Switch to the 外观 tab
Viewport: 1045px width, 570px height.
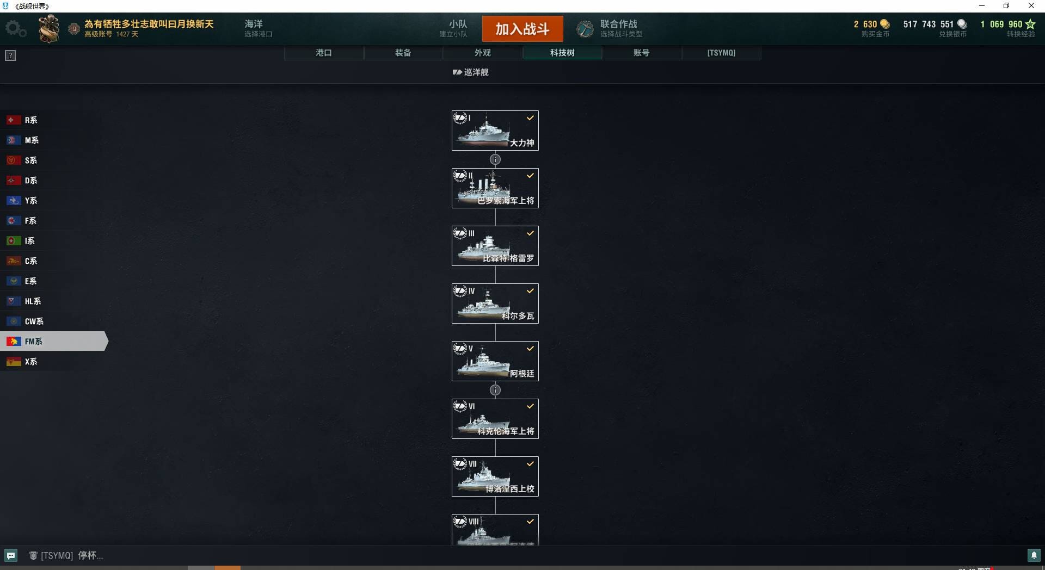click(483, 53)
